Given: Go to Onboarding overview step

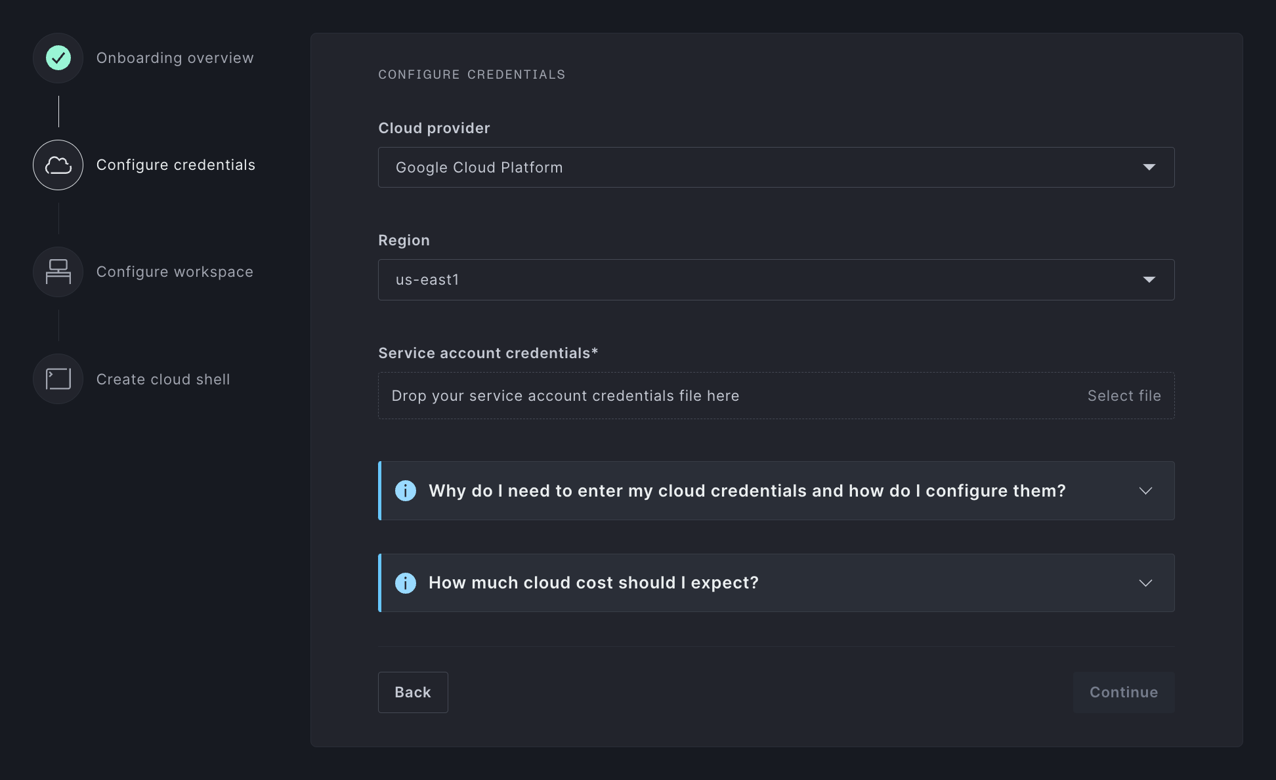Looking at the screenshot, I should click(x=175, y=58).
